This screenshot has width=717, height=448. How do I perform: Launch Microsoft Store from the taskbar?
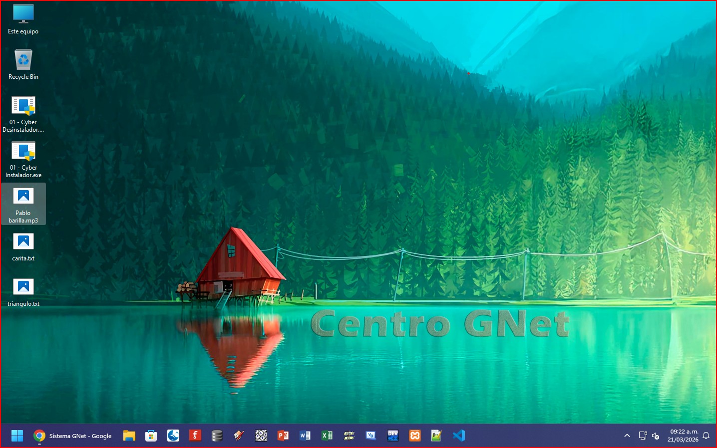151,436
